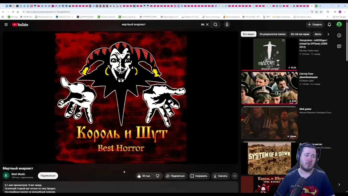Clear the search box with the X
Viewport: 348px width, 196px height.
[x=207, y=24]
